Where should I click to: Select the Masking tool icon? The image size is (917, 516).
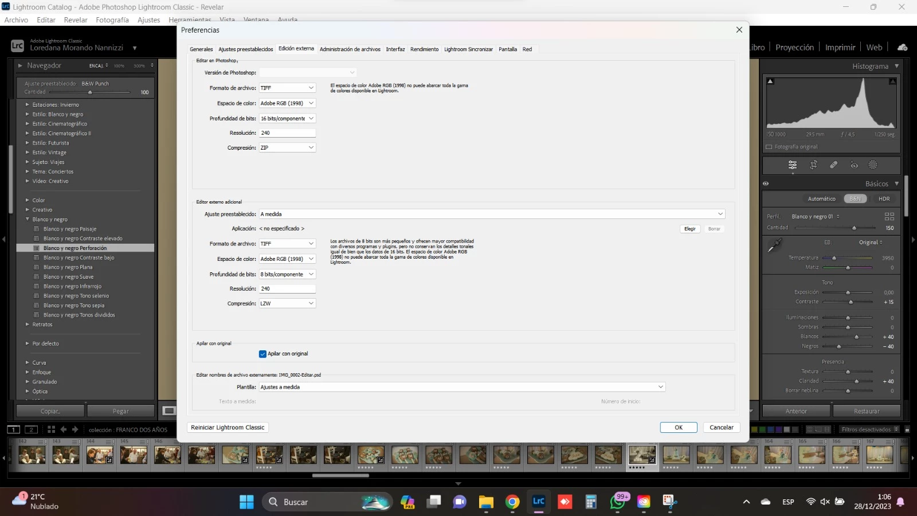pos(873,165)
